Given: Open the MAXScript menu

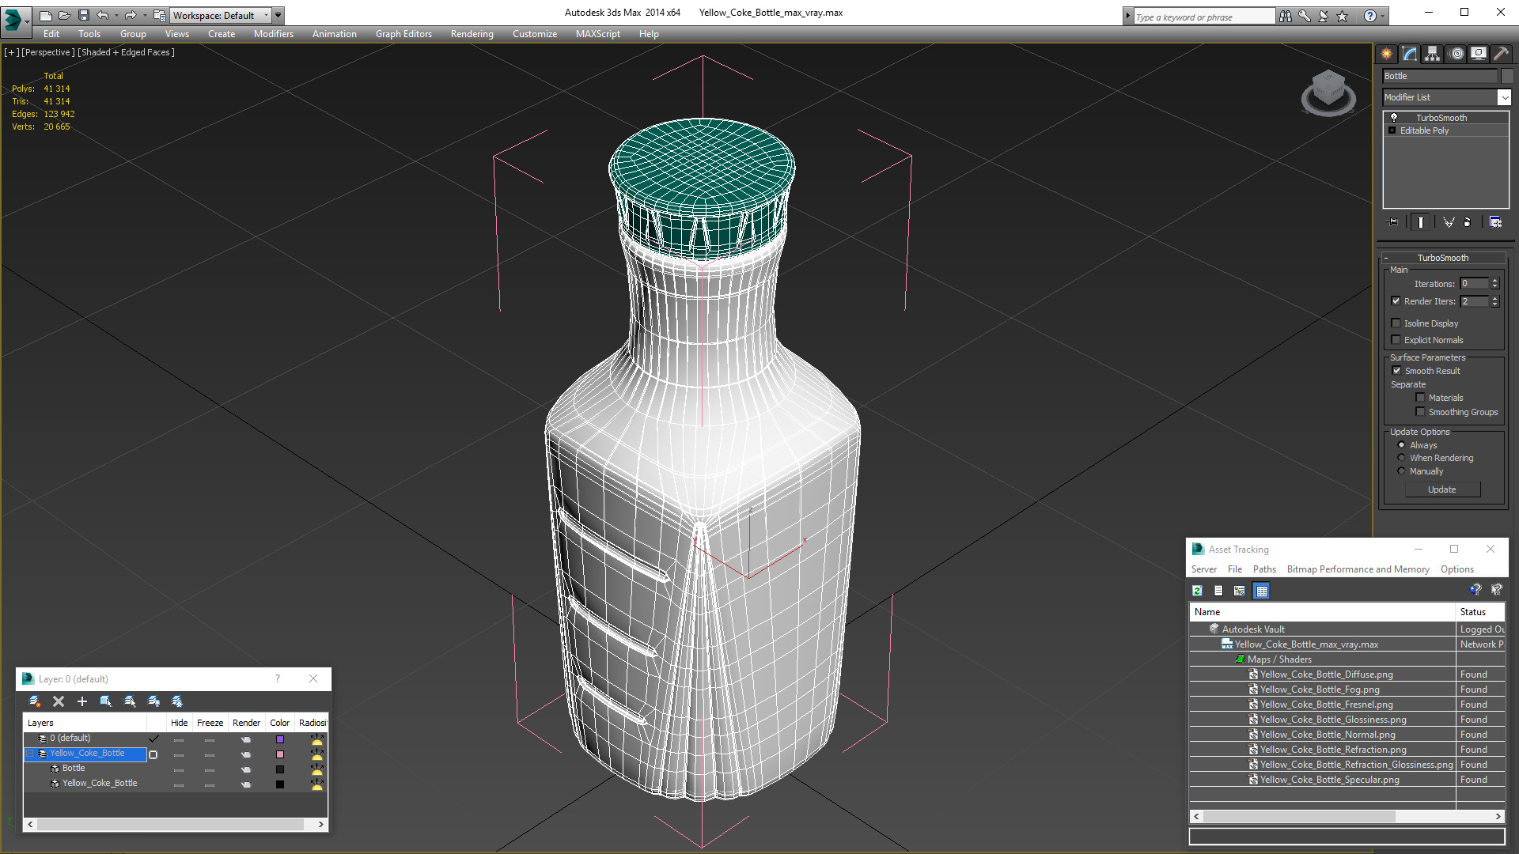Looking at the screenshot, I should pyautogui.click(x=597, y=34).
